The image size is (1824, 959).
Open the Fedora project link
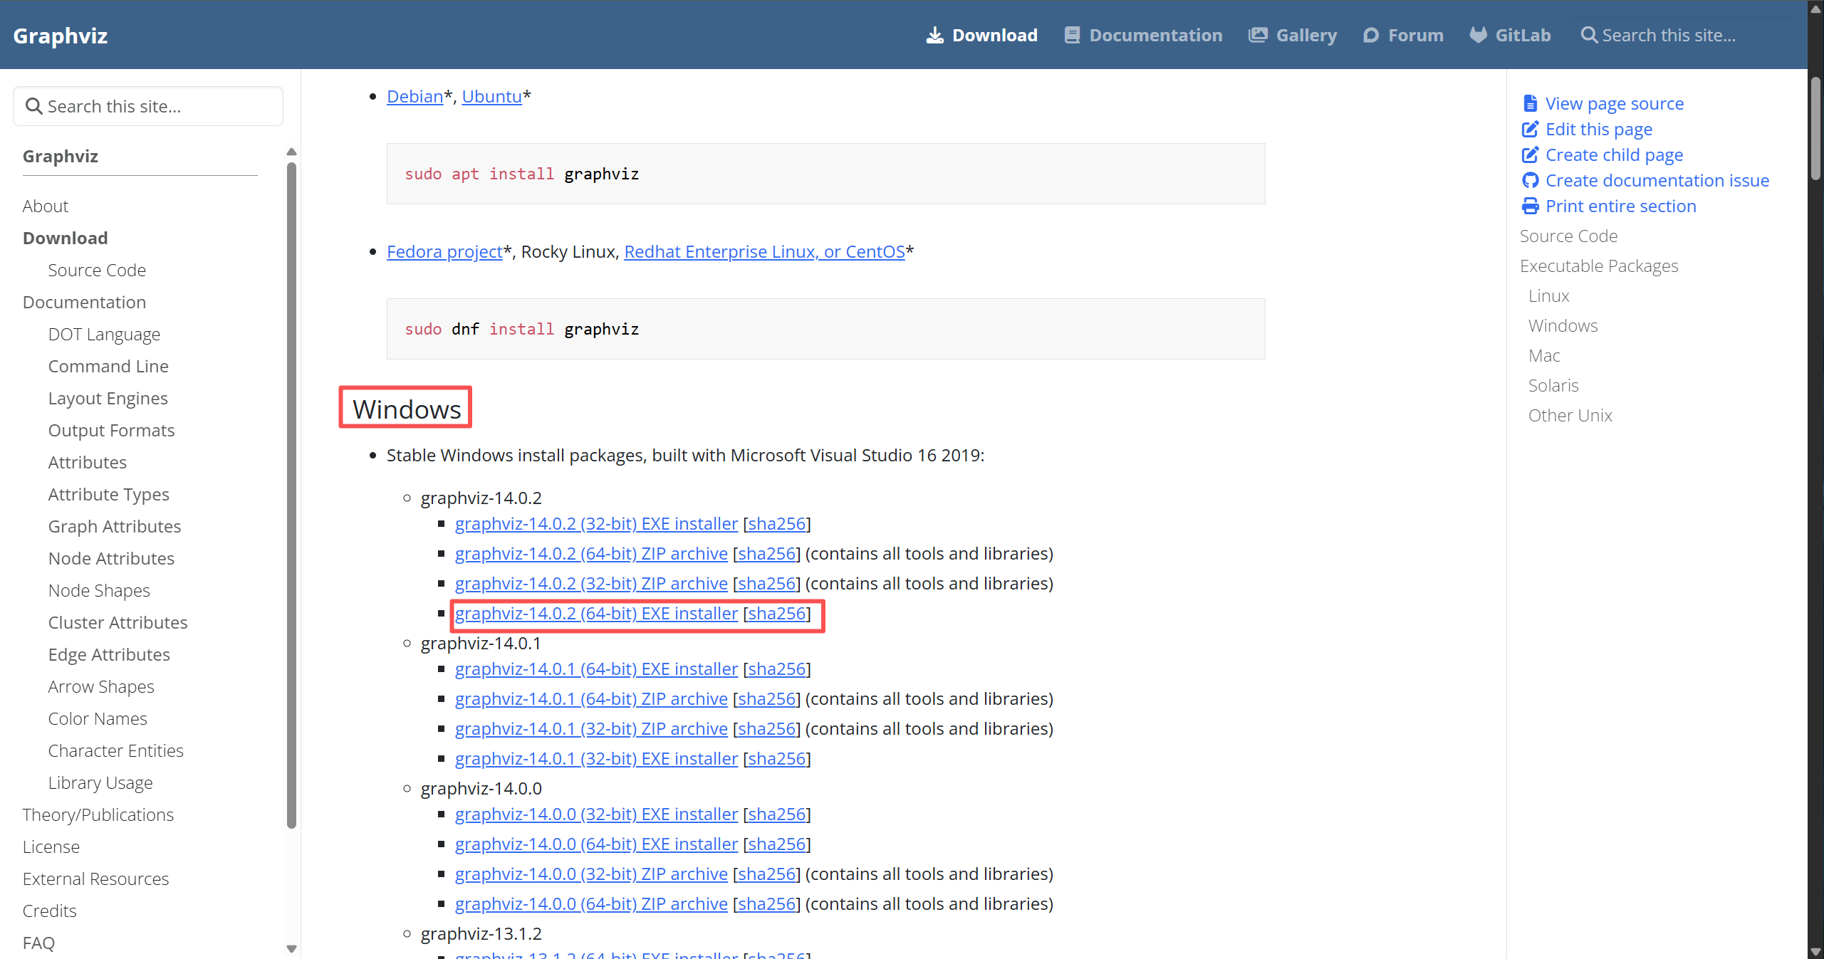tap(444, 252)
